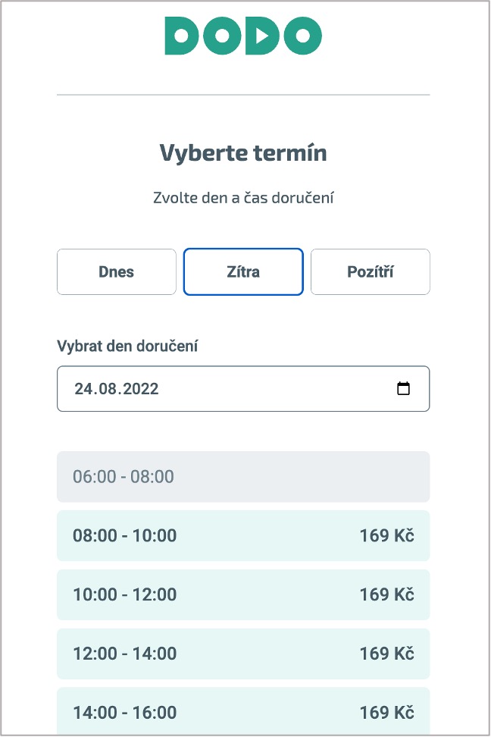
Task: Focus the delivery date field 24.08.2022
Action: pos(243,389)
